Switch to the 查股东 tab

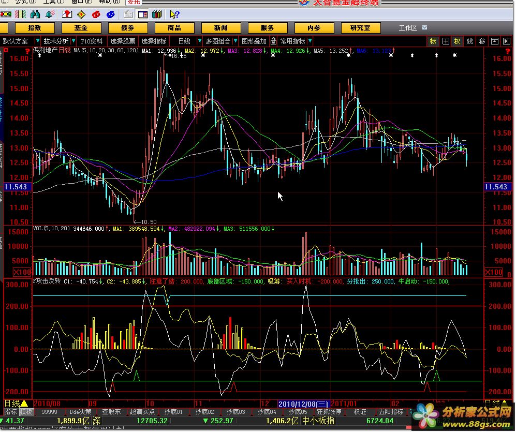pos(111,412)
